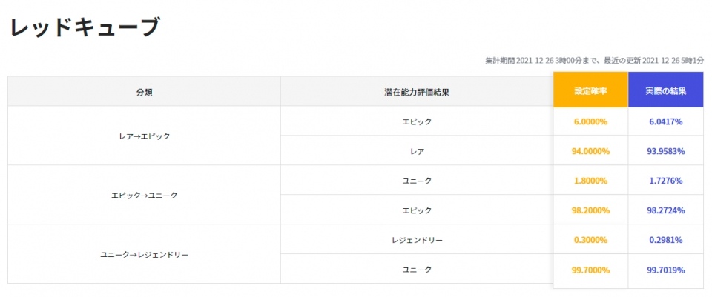Click the orange 設定確率 header
712x297 pixels.
(590, 92)
